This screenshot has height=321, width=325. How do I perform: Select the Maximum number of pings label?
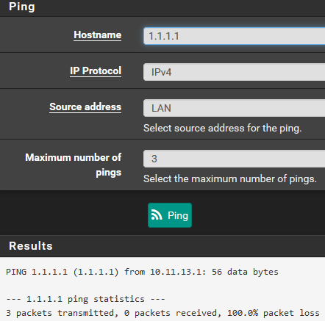(x=74, y=165)
